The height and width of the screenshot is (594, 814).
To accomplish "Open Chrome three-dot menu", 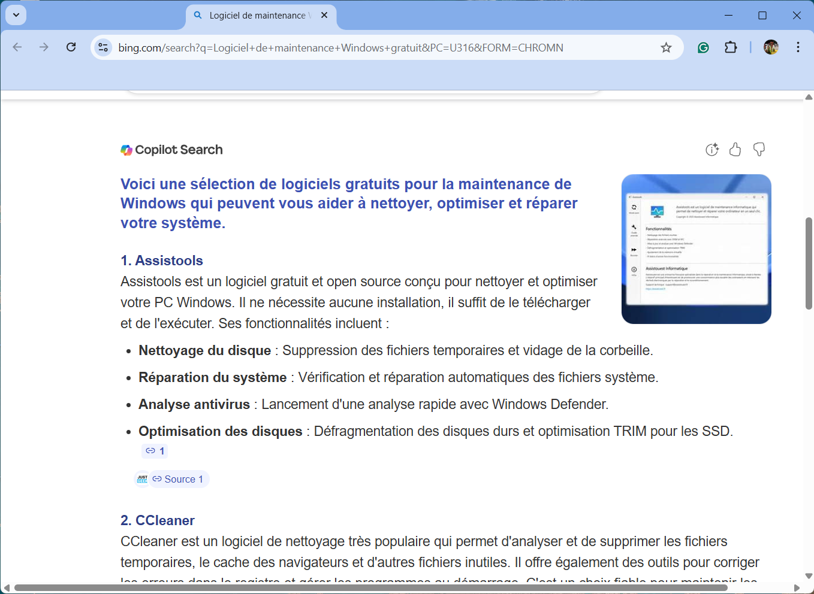I will pos(798,47).
